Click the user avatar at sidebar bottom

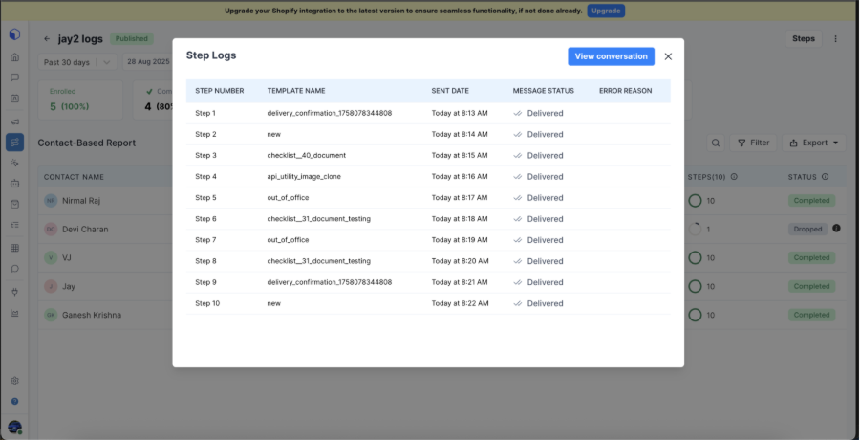point(14,427)
